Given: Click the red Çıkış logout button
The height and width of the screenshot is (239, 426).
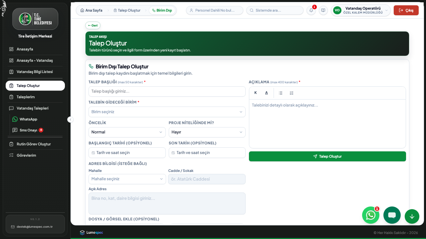Looking at the screenshot, I should (406, 10).
